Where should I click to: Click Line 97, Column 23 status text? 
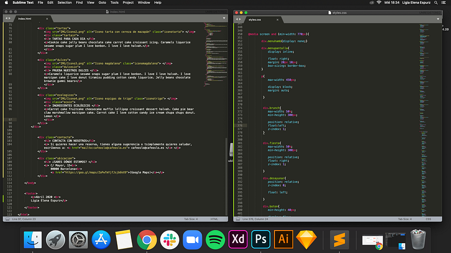point(24,219)
